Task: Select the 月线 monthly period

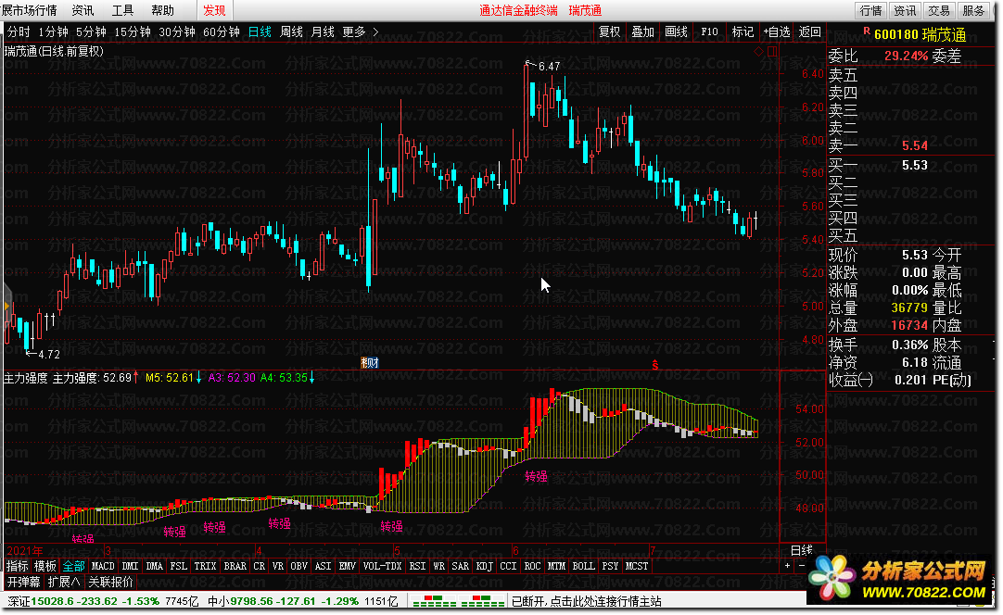Action: (323, 31)
